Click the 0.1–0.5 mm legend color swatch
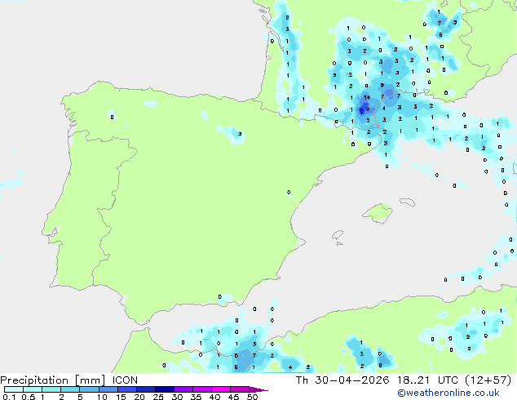Viewport: 517px width, 400px height. coord(14,389)
